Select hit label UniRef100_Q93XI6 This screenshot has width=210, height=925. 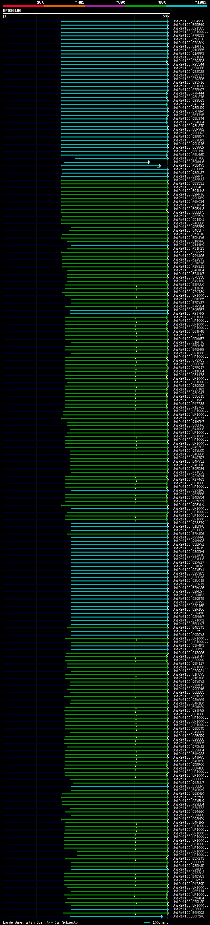pos(188,83)
